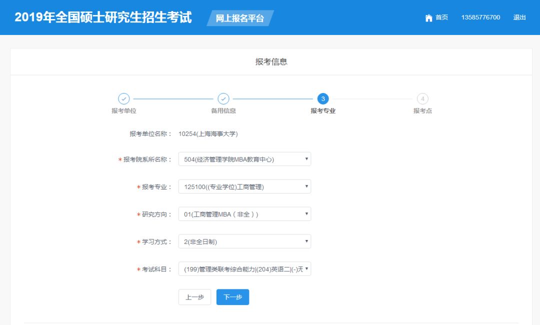540x325 pixels.
Task: Click the checkmark circle for step 备用信息
Action: (x=223, y=99)
